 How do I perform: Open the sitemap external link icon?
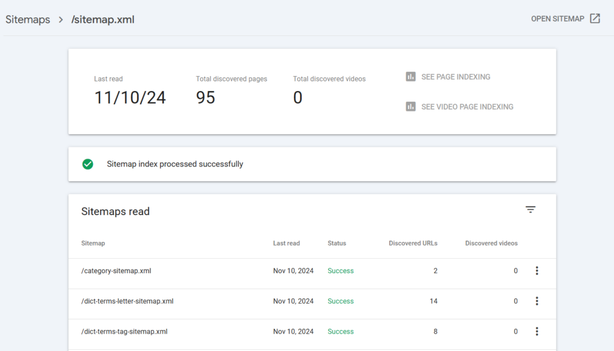(x=595, y=19)
